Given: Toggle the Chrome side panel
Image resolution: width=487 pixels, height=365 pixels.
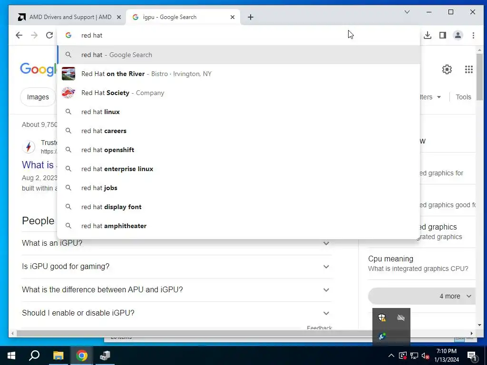Looking at the screenshot, I should [443, 35].
